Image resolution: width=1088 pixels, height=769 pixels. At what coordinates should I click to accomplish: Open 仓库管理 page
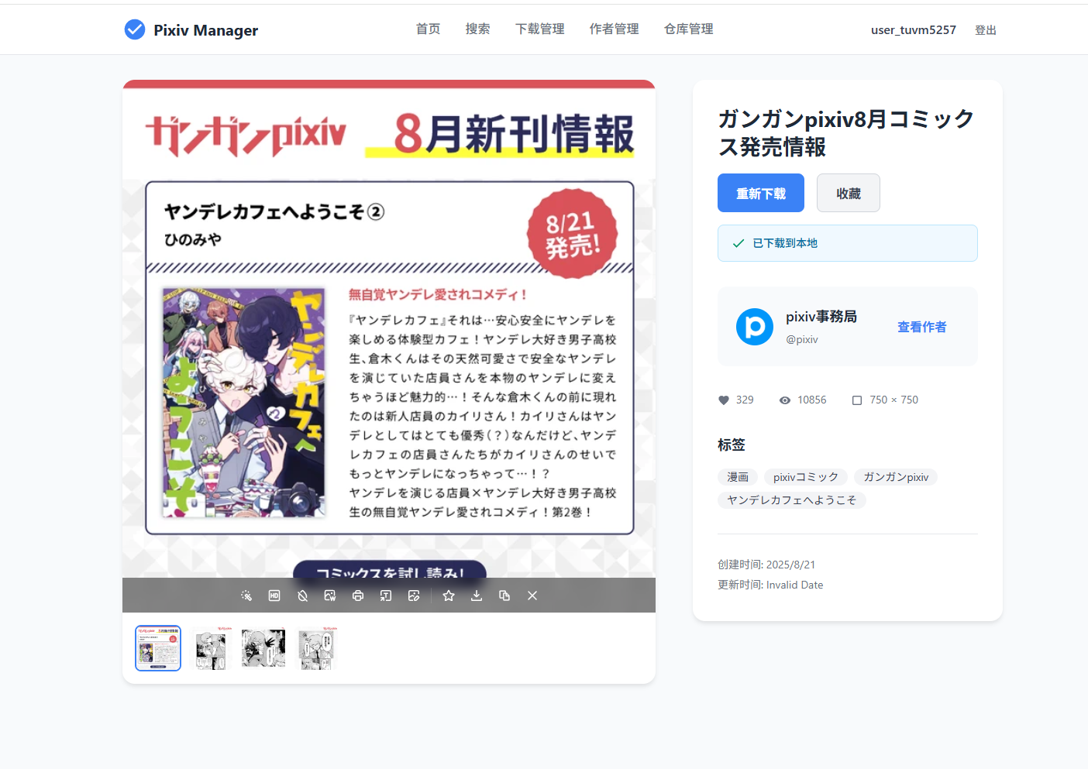click(x=688, y=29)
